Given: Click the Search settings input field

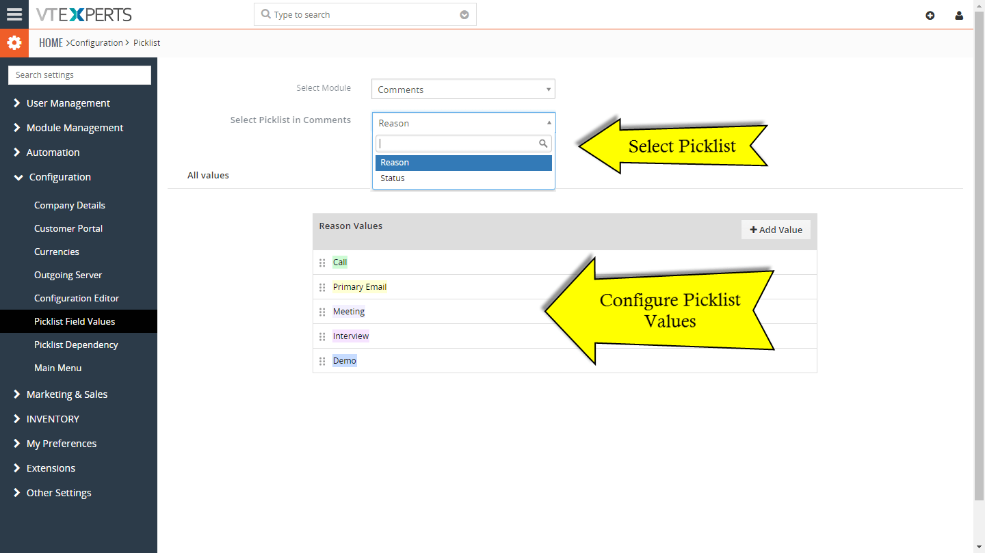Looking at the screenshot, I should tap(79, 75).
